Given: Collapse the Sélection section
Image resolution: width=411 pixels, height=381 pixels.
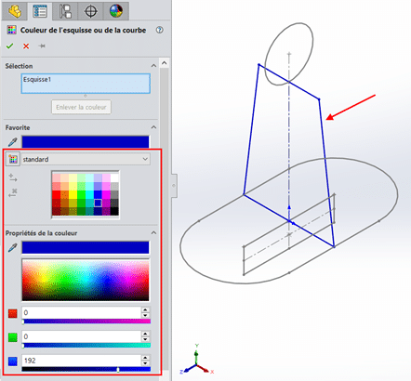Looking at the screenshot, I should pos(153,66).
